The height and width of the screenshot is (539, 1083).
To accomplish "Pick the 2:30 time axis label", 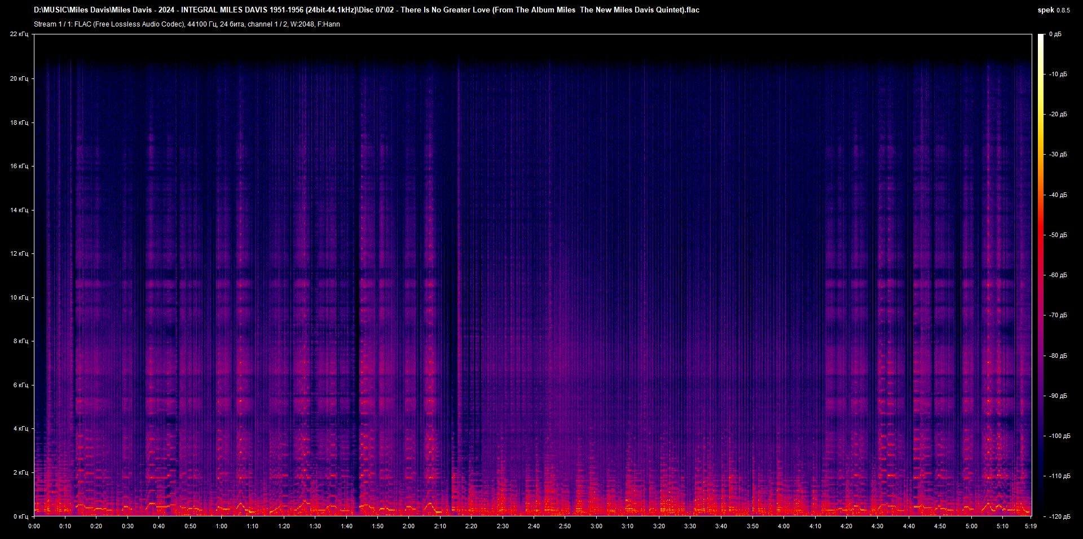I will [x=503, y=526].
